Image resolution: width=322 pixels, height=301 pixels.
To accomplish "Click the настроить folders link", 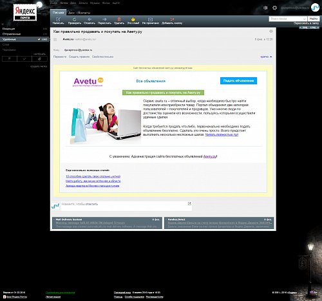I will [x=39, y=54].
